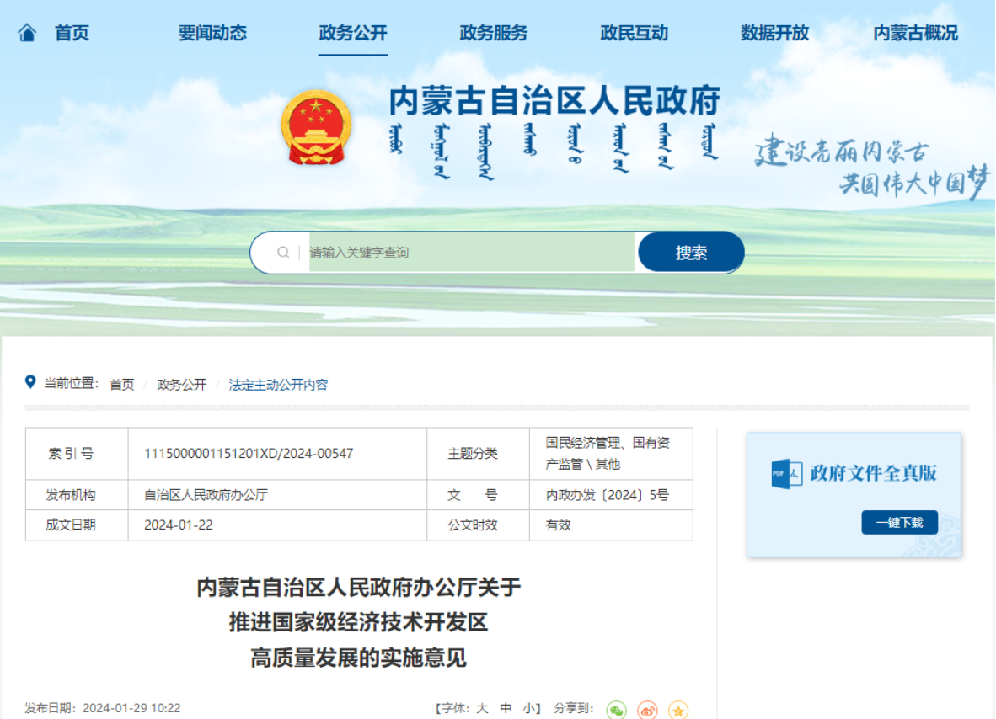Click the 搜索 button

[691, 253]
